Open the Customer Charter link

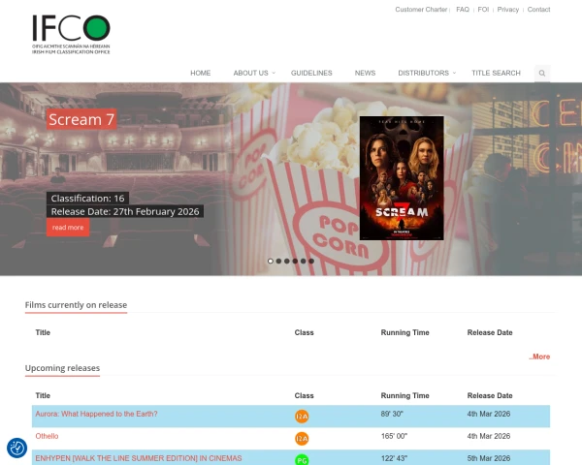(421, 10)
